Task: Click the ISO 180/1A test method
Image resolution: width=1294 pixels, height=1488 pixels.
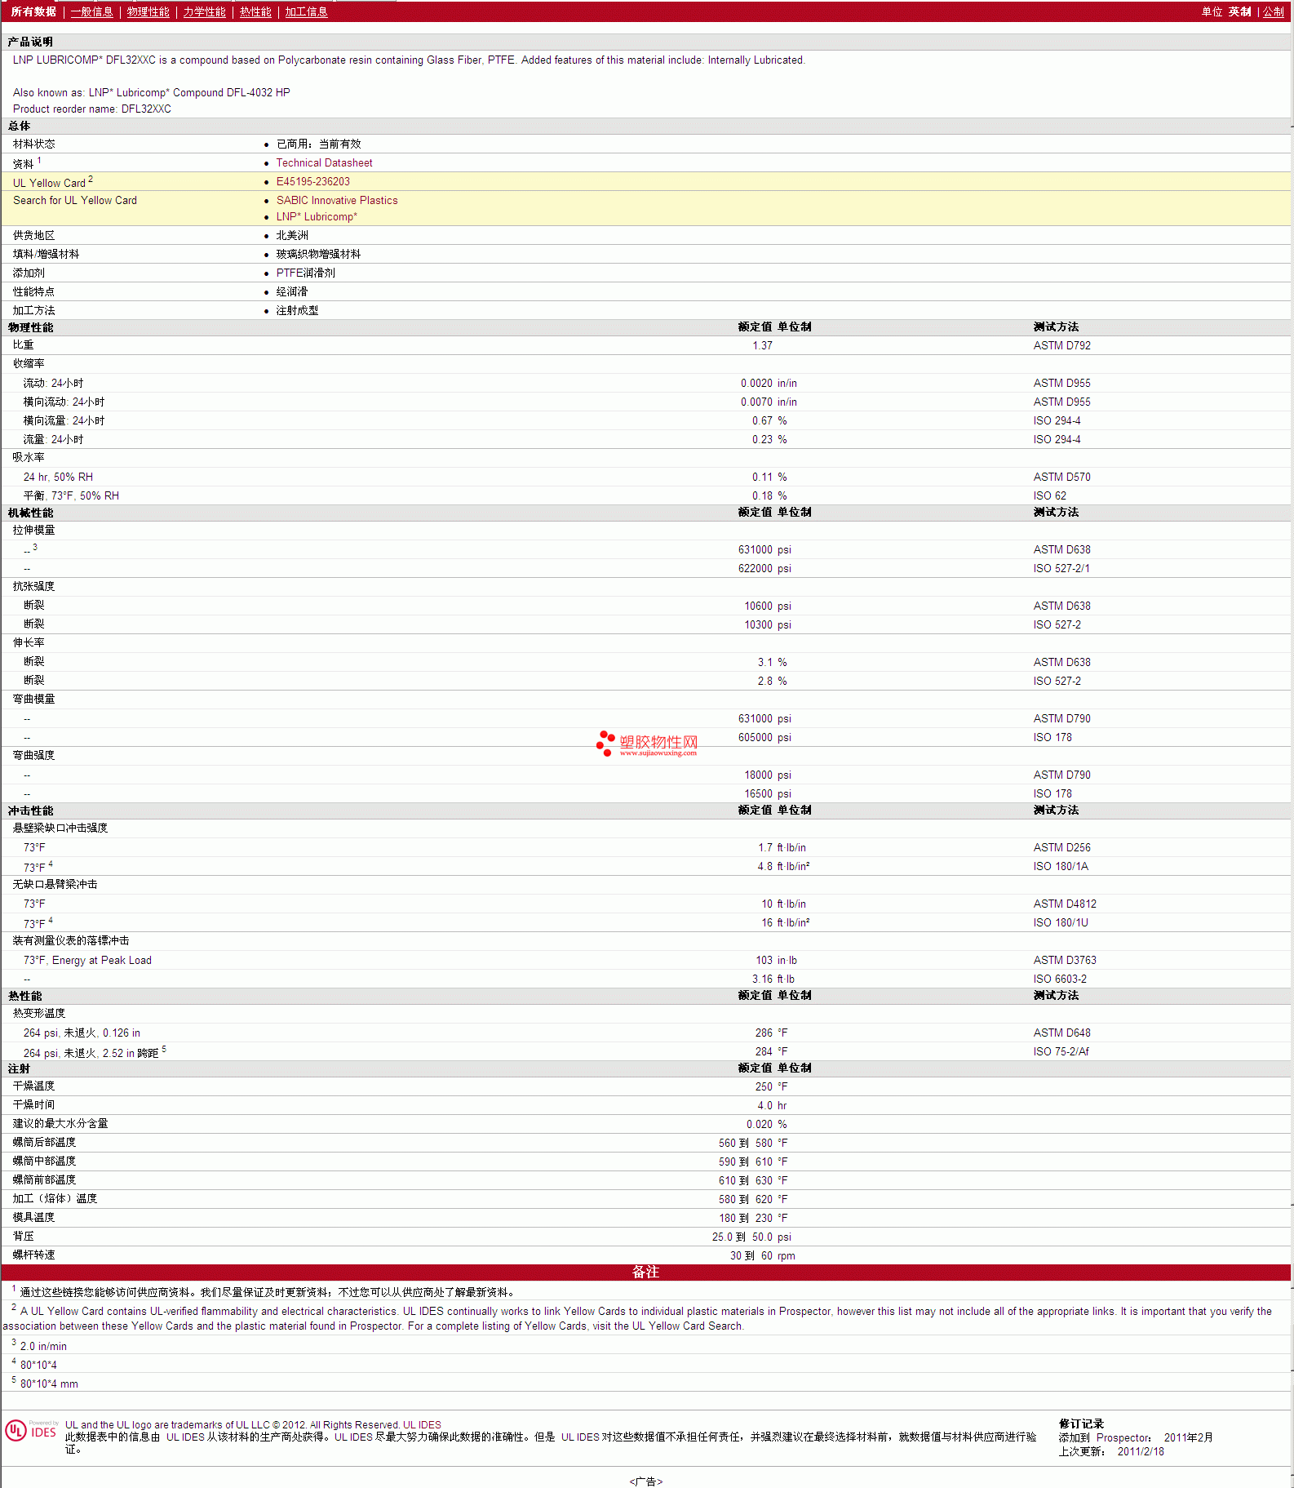Action: point(1061,867)
